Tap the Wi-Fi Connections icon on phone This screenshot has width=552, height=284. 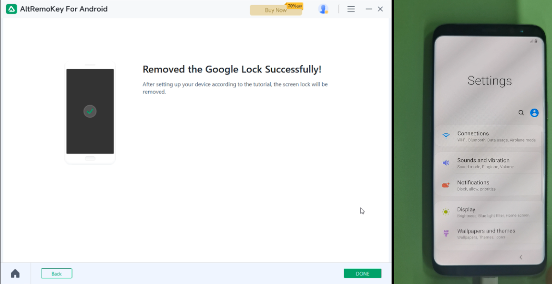tap(446, 136)
